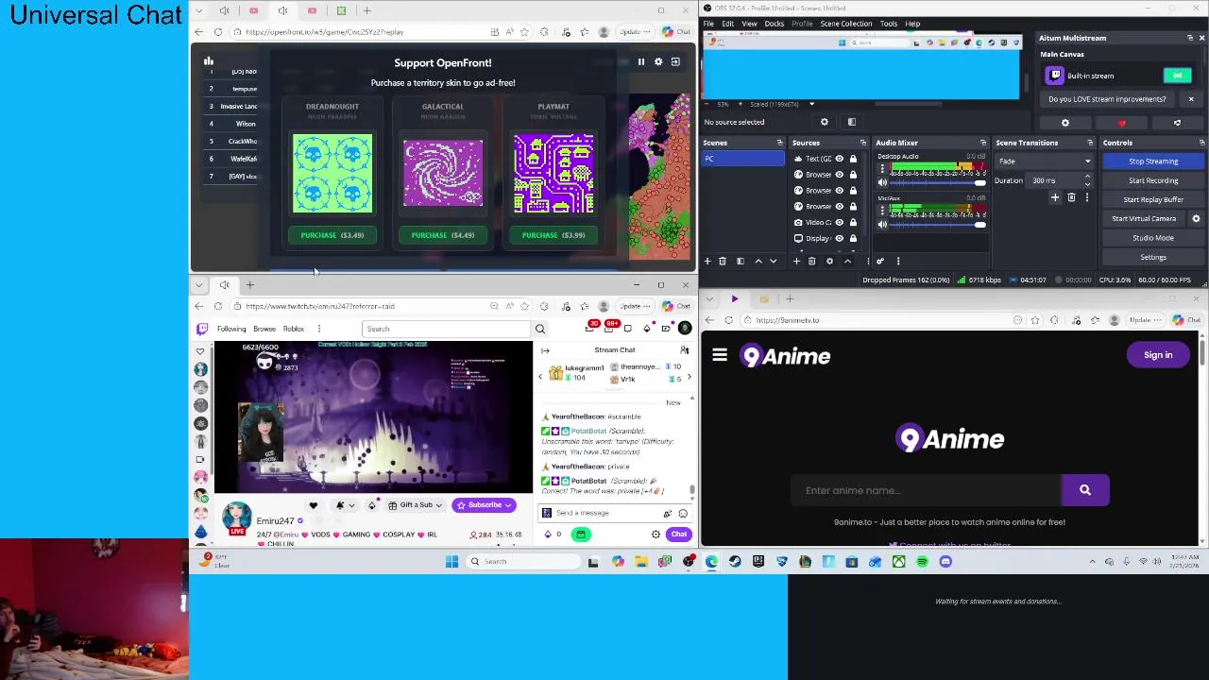1209x680 pixels.
Task: Click Stop Streaming in OBS Controls
Action: tap(1153, 161)
